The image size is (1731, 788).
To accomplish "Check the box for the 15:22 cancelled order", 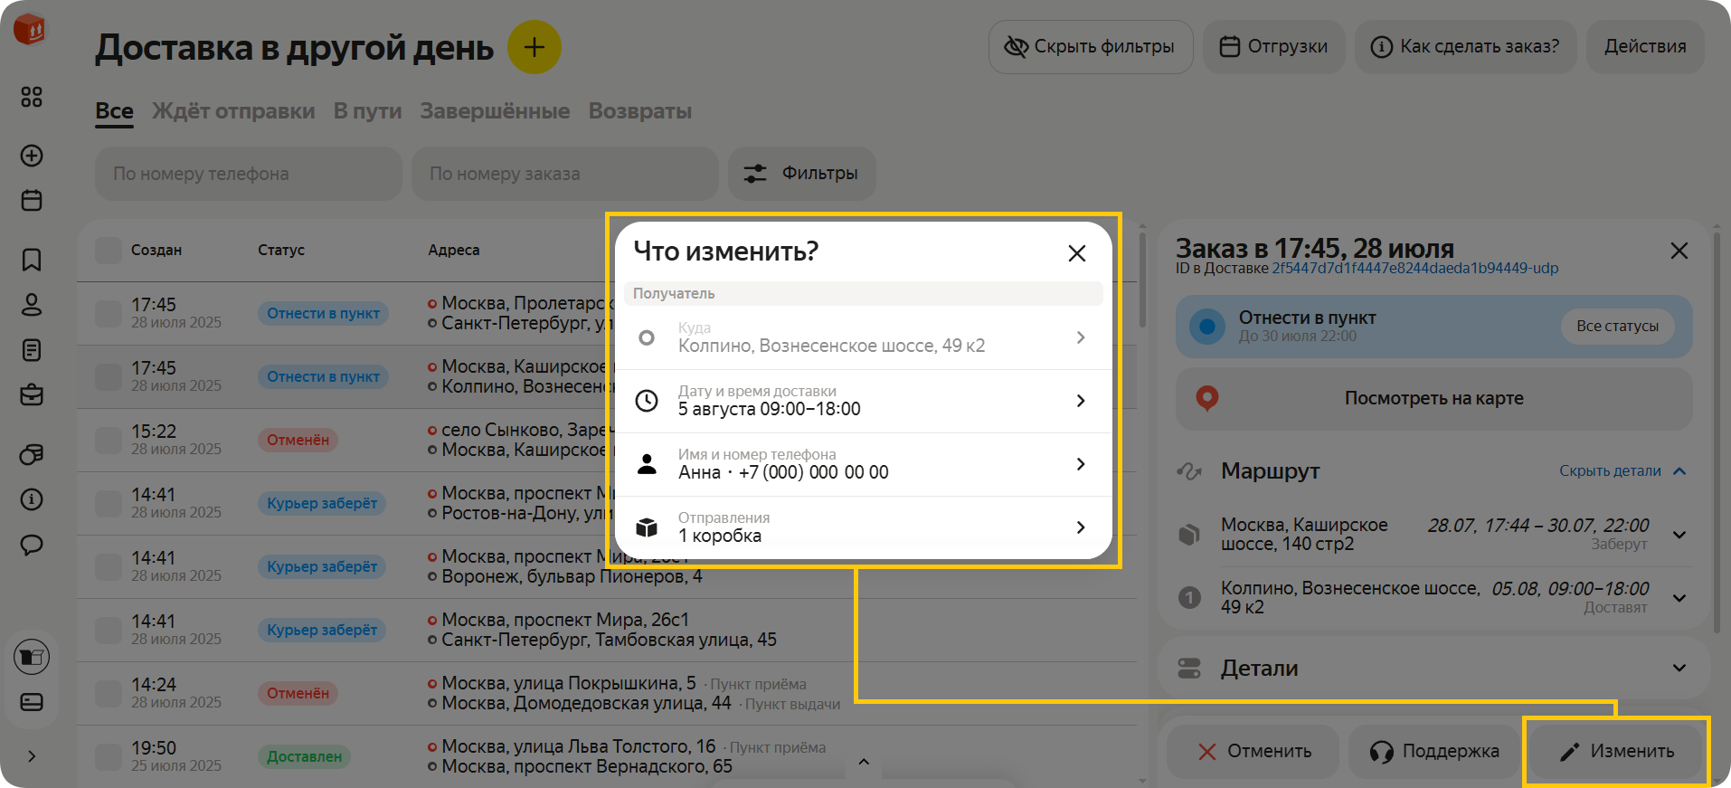I will (x=109, y=441).
